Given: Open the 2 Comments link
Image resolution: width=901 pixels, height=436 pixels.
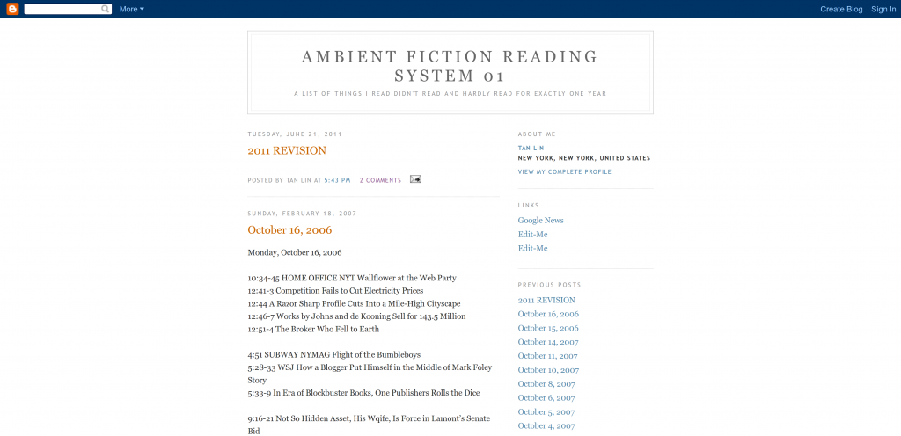Looking at the screenshot, I should pyautogui.click(x=380, y=180).
